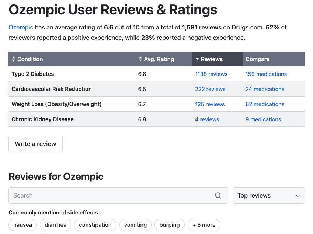Filter reviews by diarrhea tag
The height and width of the screenshot is (234, 313).
coord(56,225)
